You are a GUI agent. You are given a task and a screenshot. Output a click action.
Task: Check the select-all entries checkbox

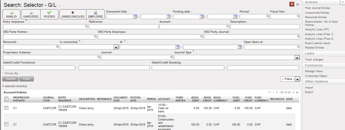tap(6, 99)
